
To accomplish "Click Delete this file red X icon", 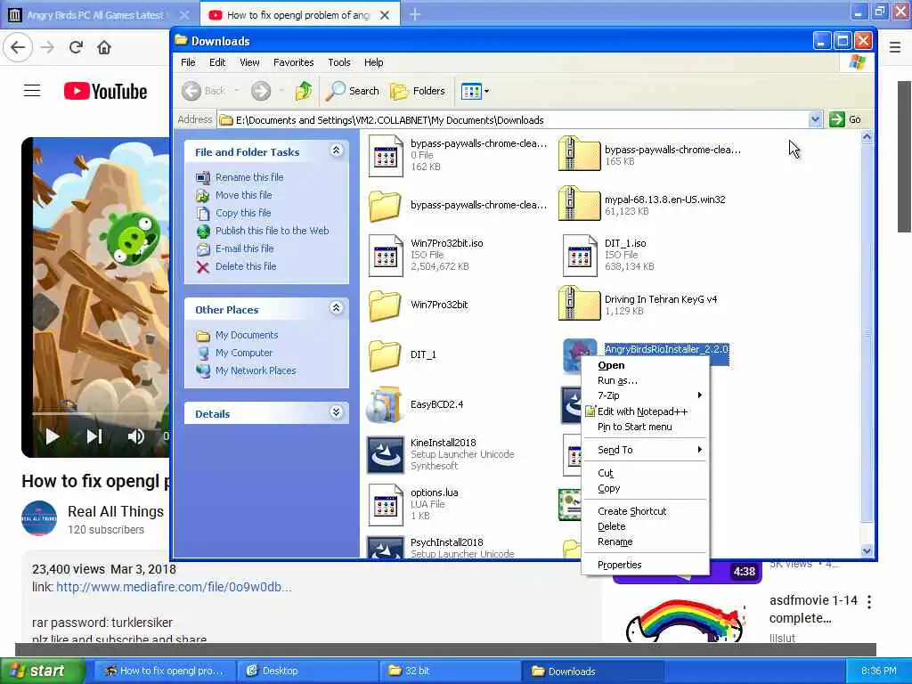I will [x=202, y=267].
